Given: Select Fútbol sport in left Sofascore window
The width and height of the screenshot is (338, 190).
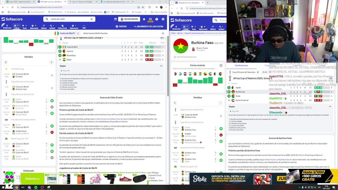Looking at the screenshot, I should coord(17,27).
